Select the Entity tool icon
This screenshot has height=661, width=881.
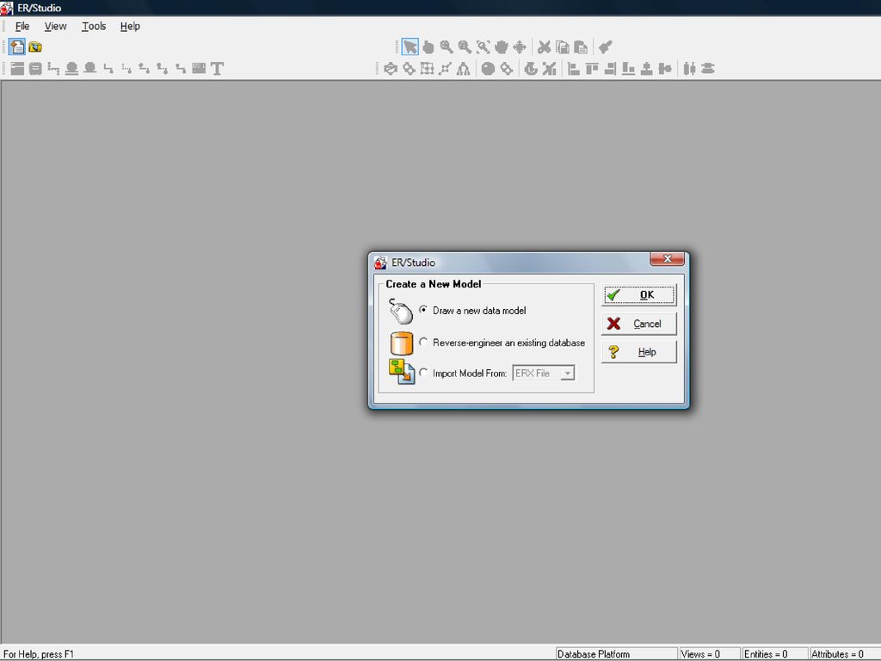click(x=17, y=69)
